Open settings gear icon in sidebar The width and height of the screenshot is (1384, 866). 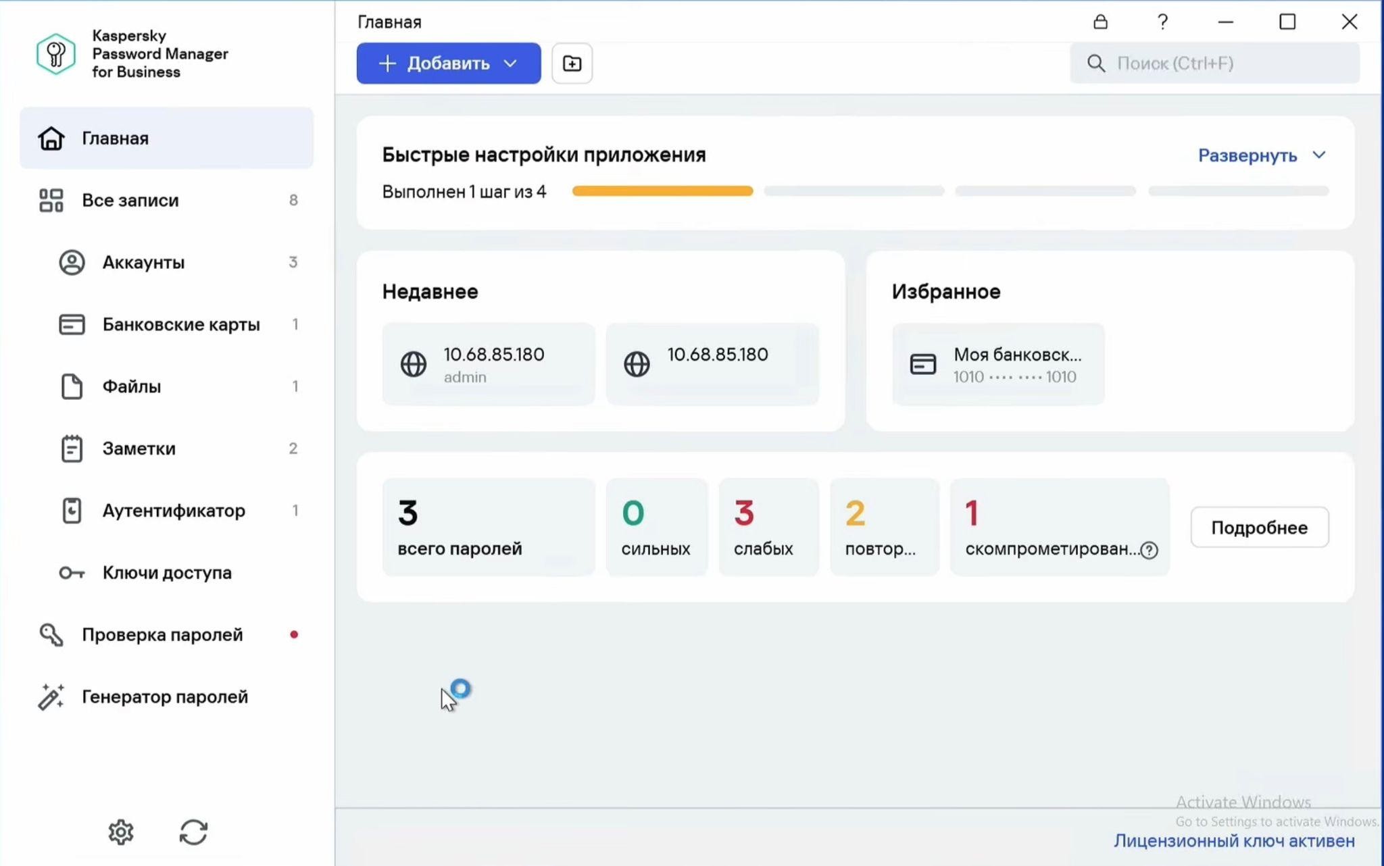[x=121, y=832]
